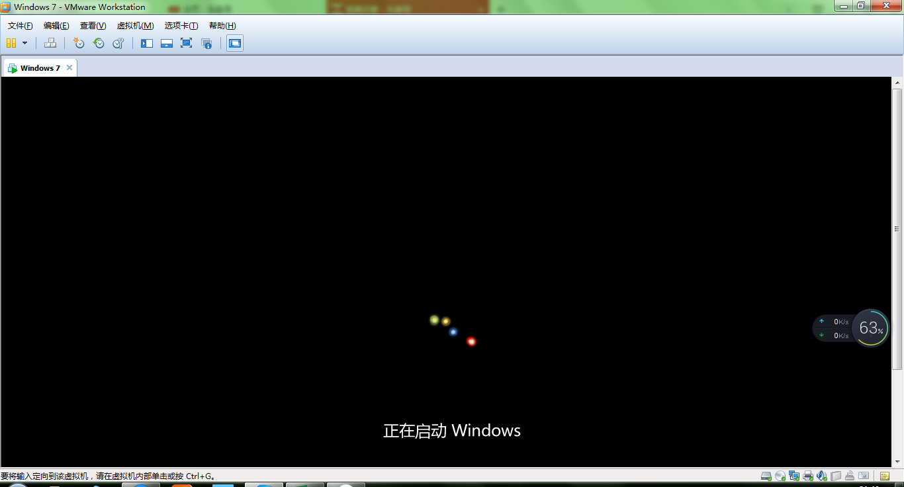Toggle the library sidebar panel icon
Screen dimensions: 904x487
click(147, 43)
